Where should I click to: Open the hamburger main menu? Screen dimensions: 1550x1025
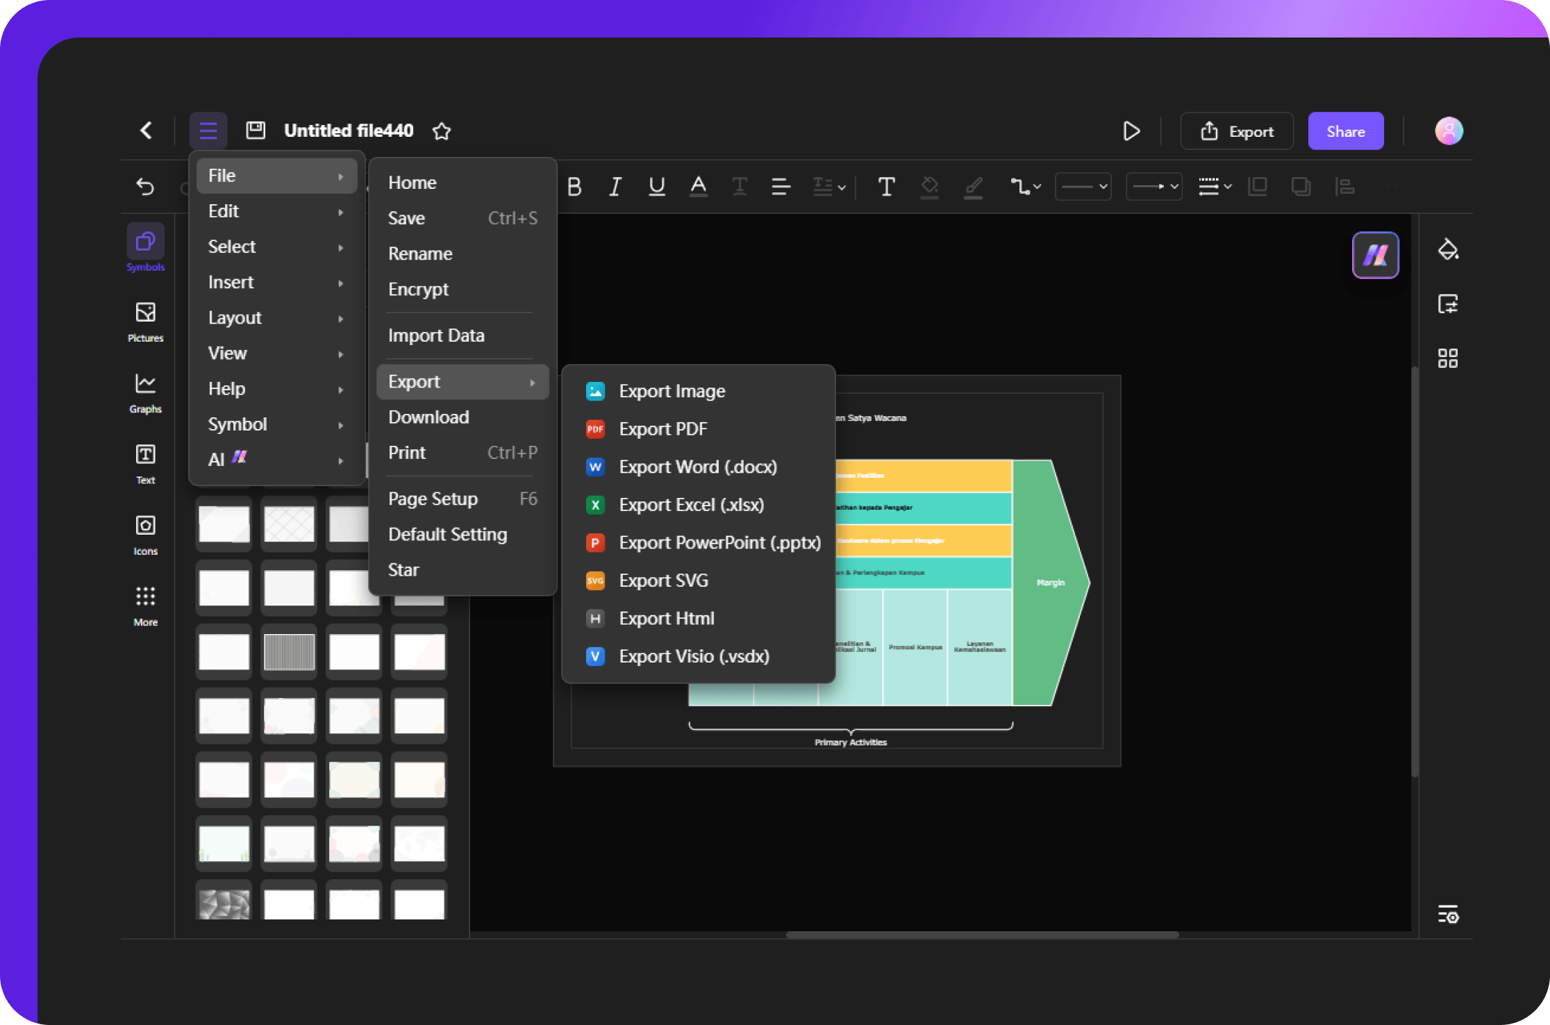(x=208, y=131)
